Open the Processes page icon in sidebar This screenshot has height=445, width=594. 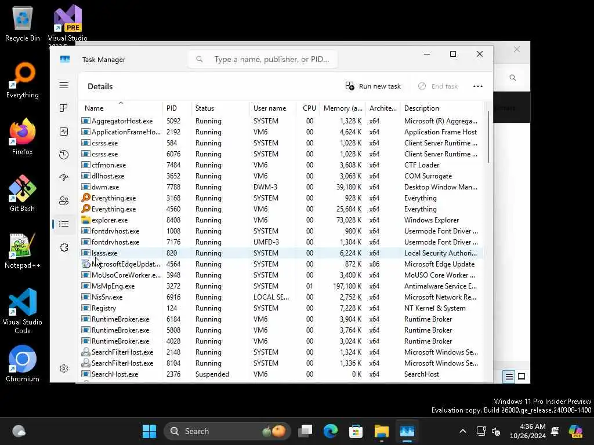pos(64,108)
